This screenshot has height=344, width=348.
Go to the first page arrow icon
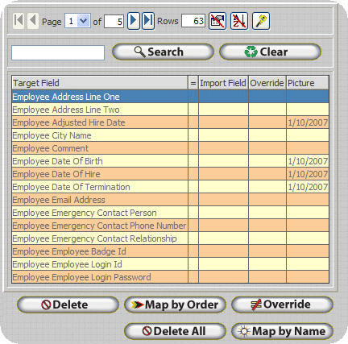(19, 21)
